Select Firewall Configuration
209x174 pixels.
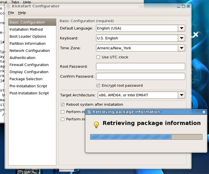(x=32, y=65)
